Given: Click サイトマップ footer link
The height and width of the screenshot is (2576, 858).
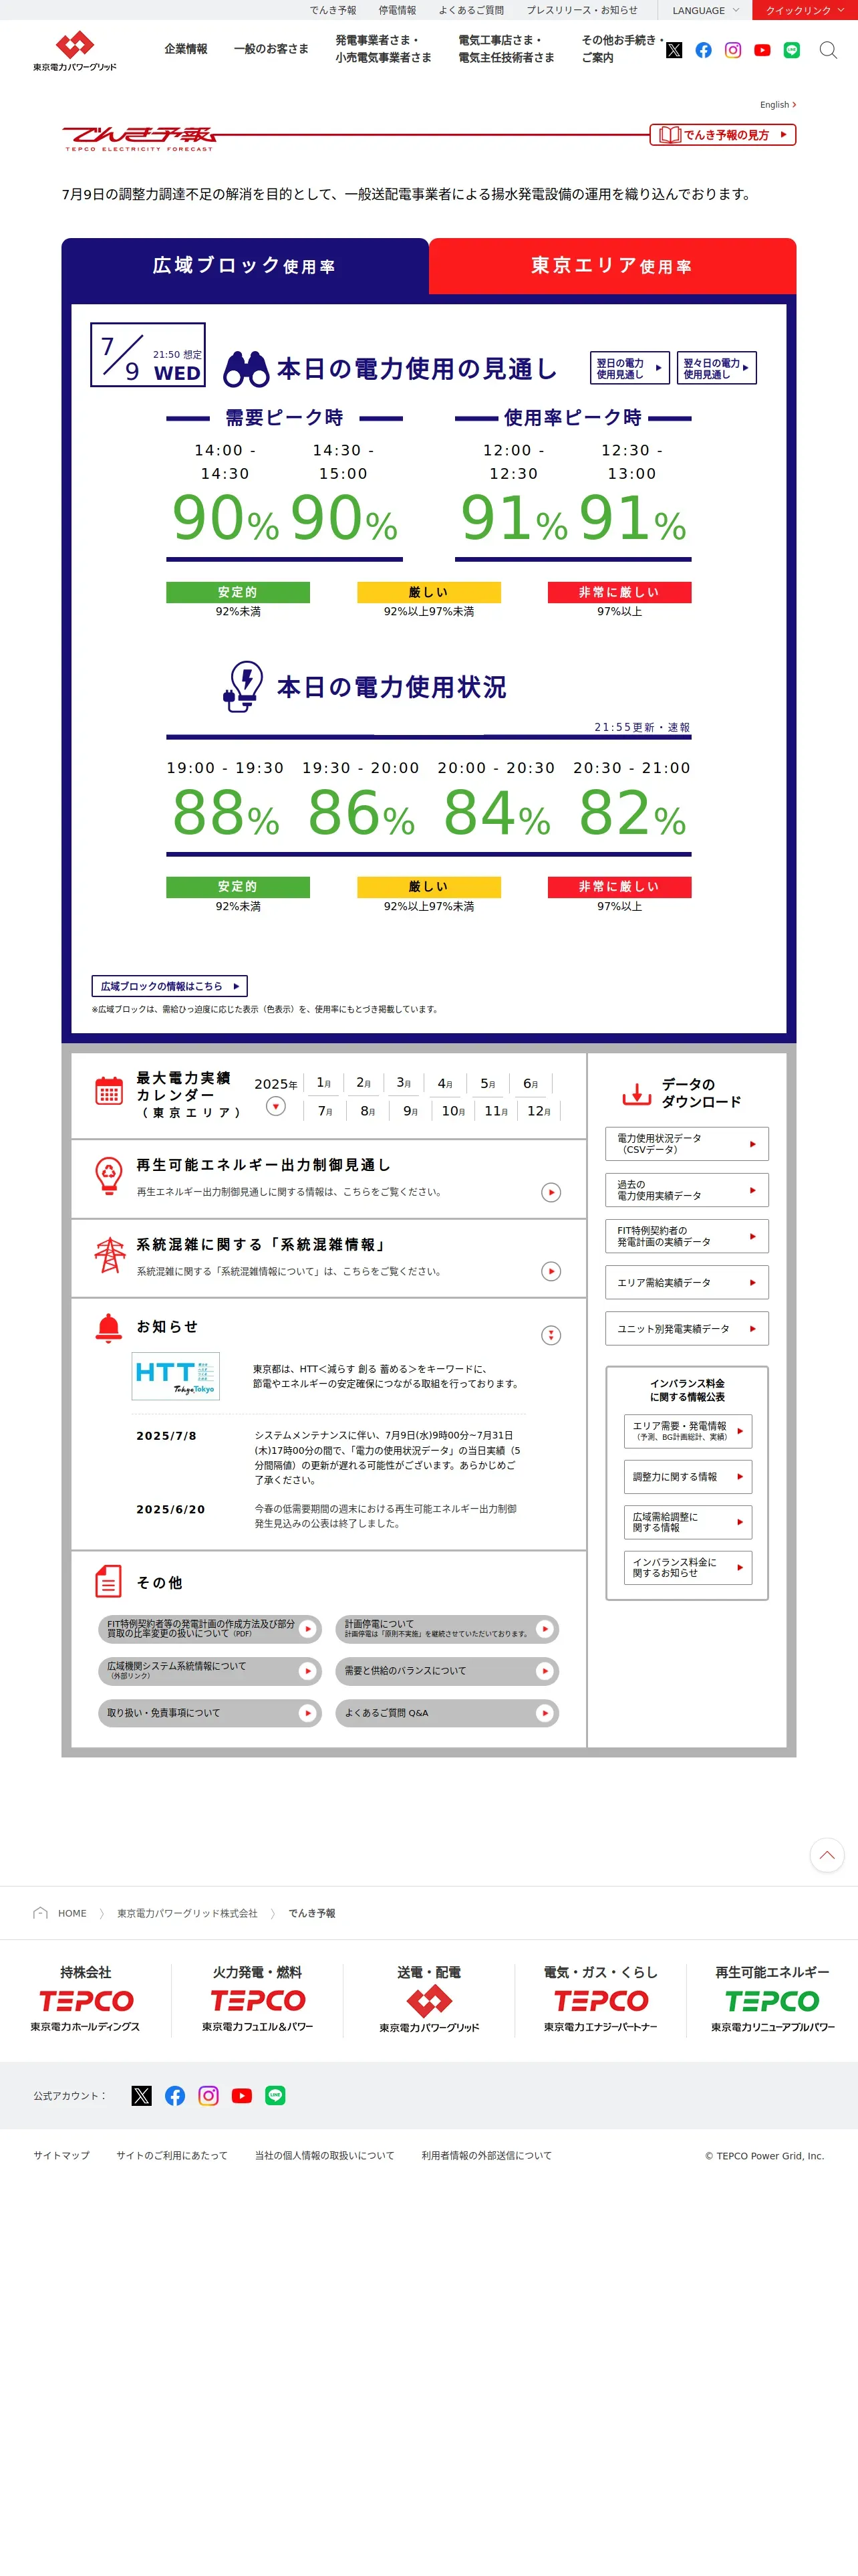Looking at the screenshot, I should [62, 2155].
